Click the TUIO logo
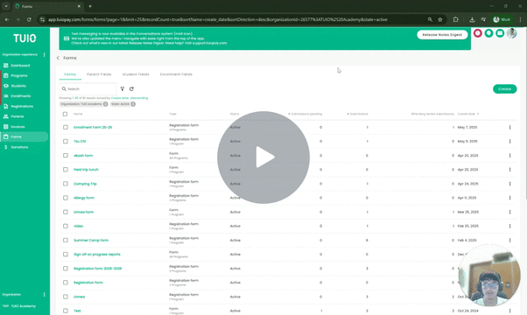The width and height of the screenshot is (527, 315). (25, 38)
